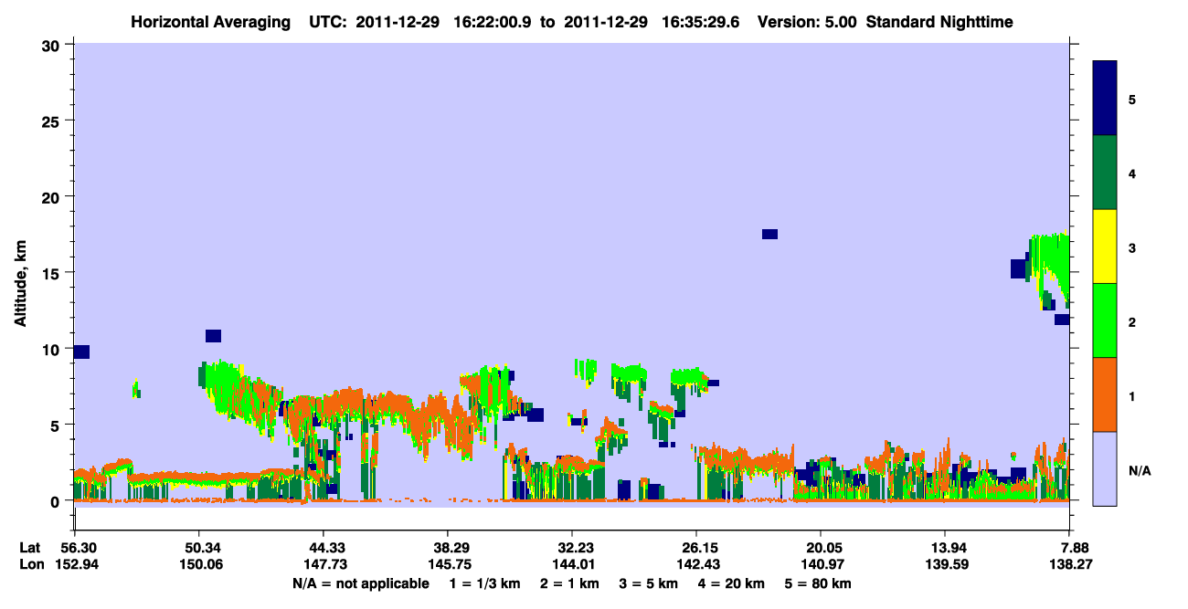Viewport: 1188px width, 609px height.
Task: Click the dark blue level 5 colorbar segment
Action: [1105, 99]
